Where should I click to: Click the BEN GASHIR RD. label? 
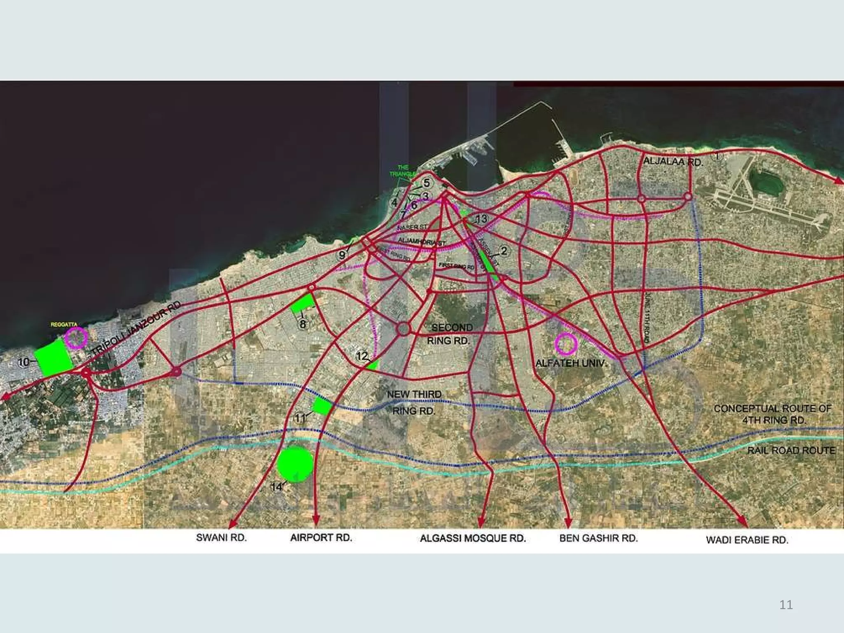click(598, 538)
